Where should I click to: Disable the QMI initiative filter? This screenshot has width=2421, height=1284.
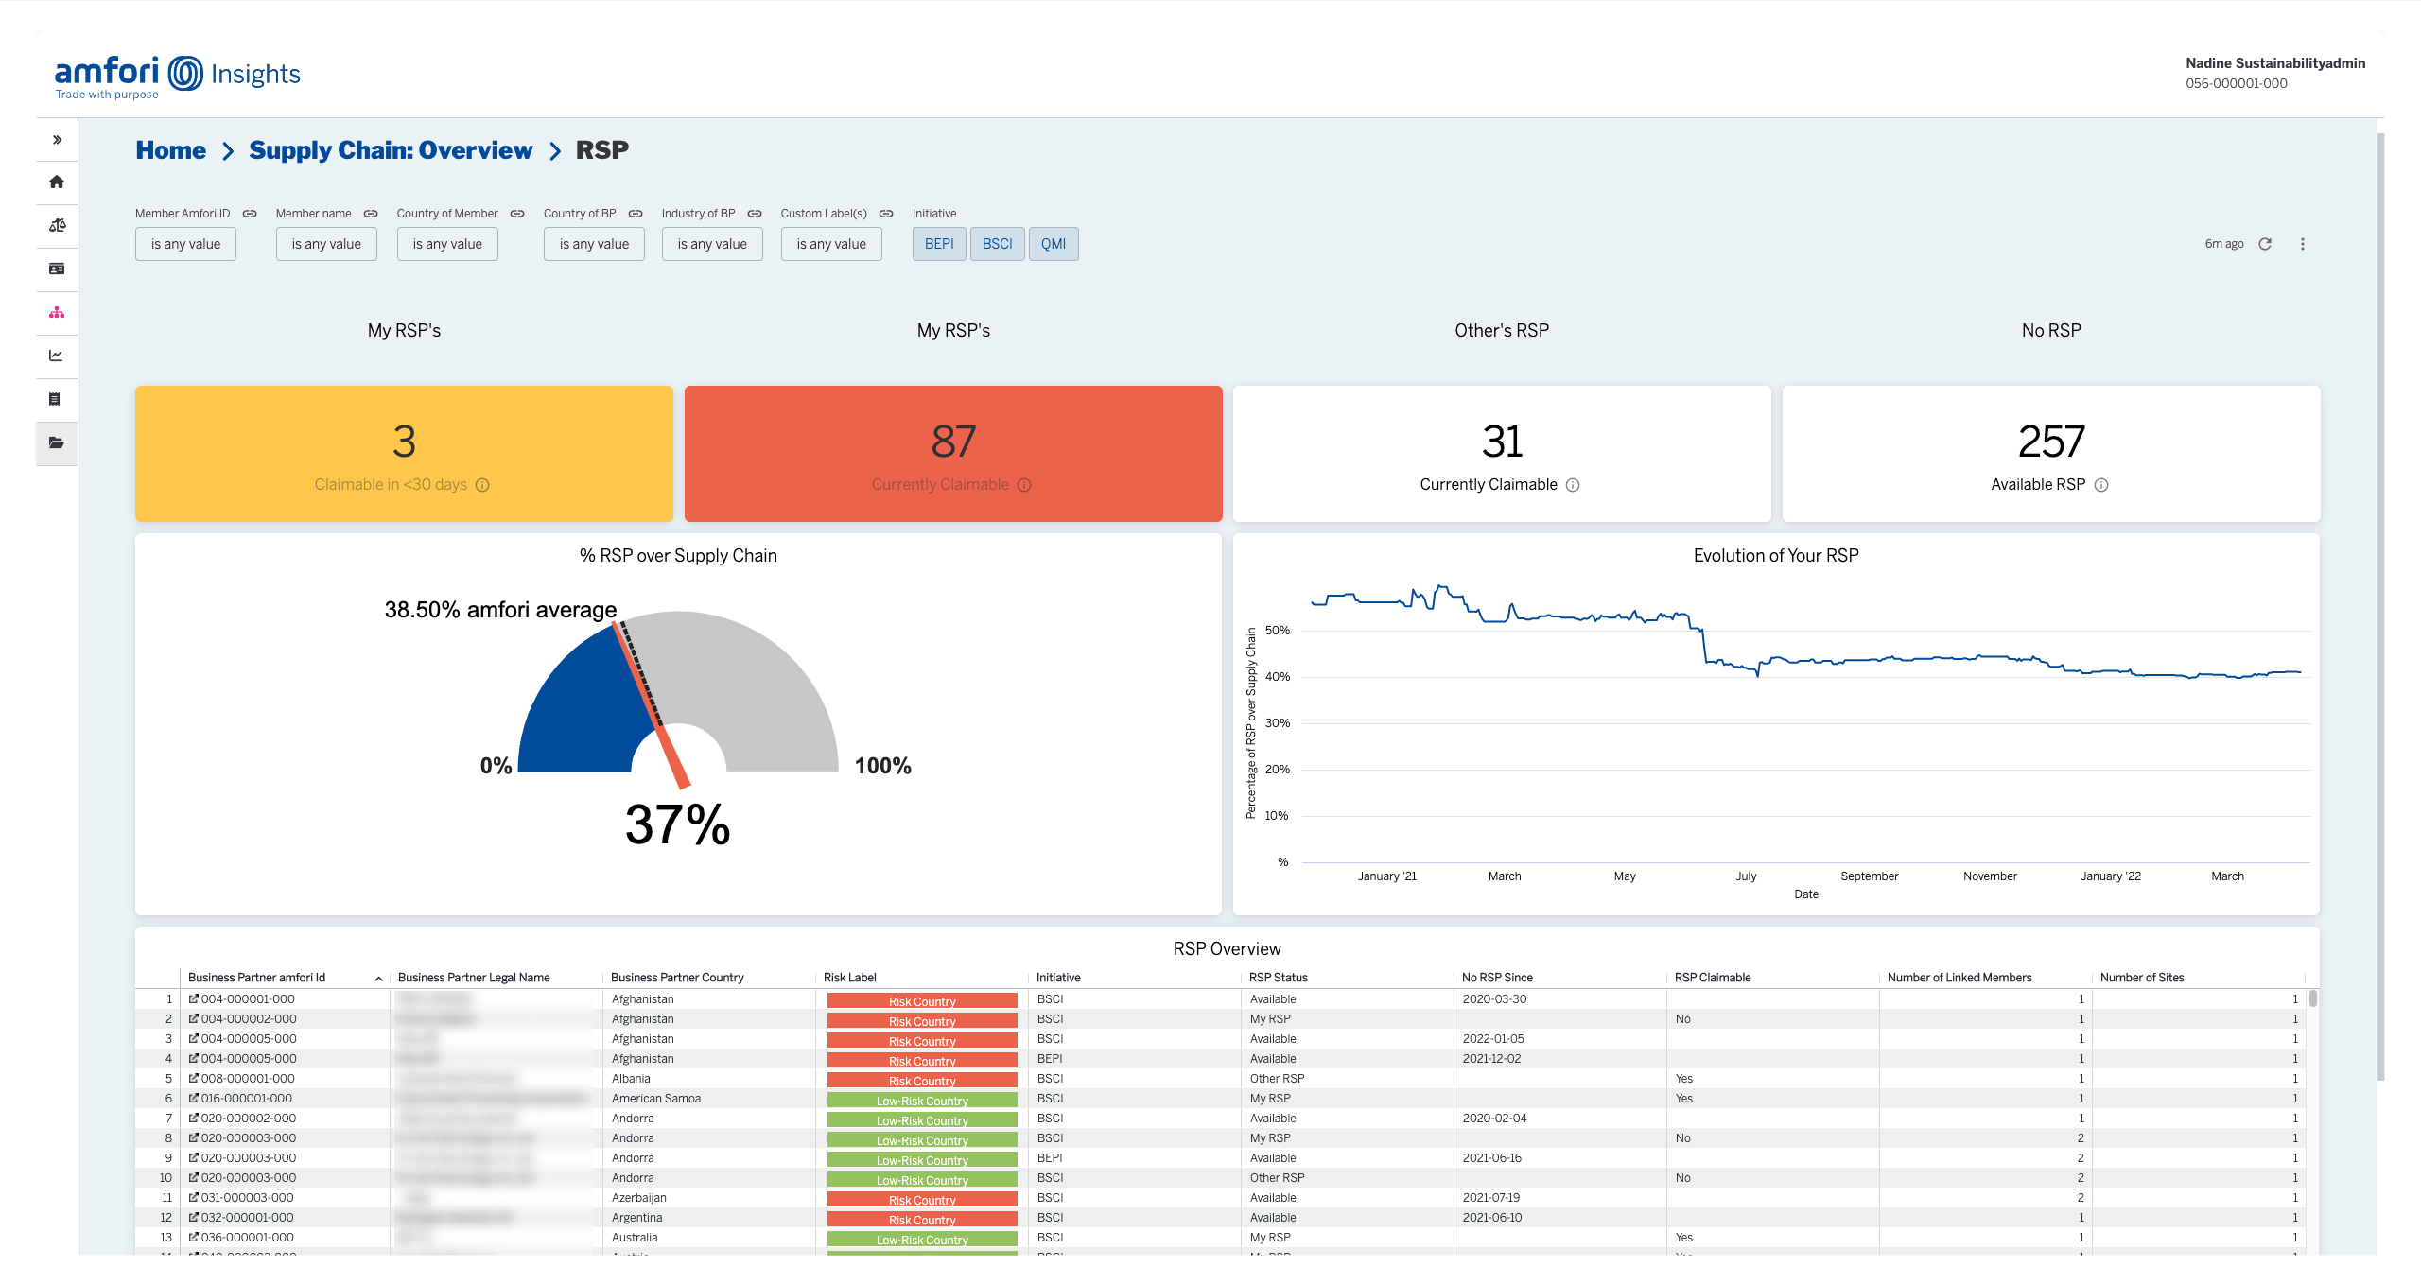pyautogui.click(x=1054, y=243)
